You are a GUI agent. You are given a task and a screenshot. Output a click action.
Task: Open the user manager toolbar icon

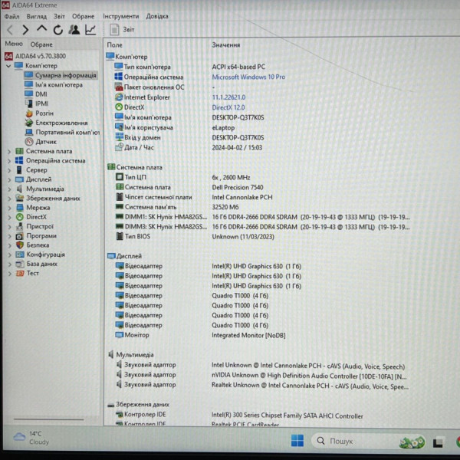[x=74, y=30]
